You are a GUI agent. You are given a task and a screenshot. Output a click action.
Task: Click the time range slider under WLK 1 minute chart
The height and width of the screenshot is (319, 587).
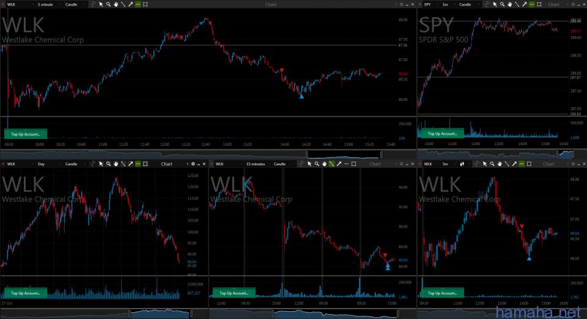coord(344,154)
